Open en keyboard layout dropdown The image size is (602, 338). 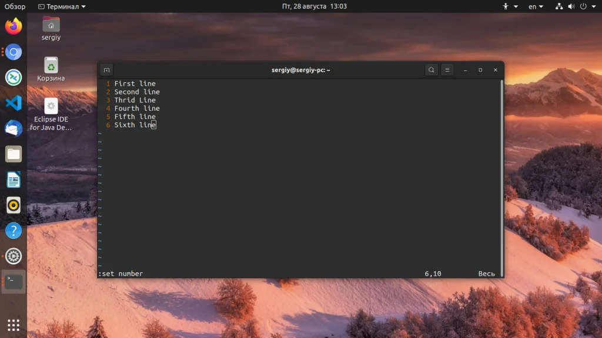[536, 6]
